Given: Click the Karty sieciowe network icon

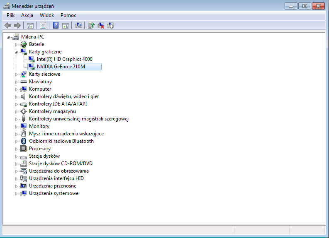Looking at the screenshot, I should (24, 74).
